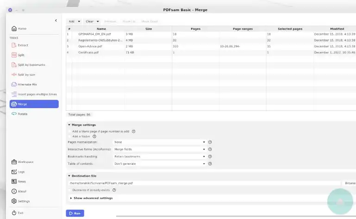Show help for Table of contents

210,164
